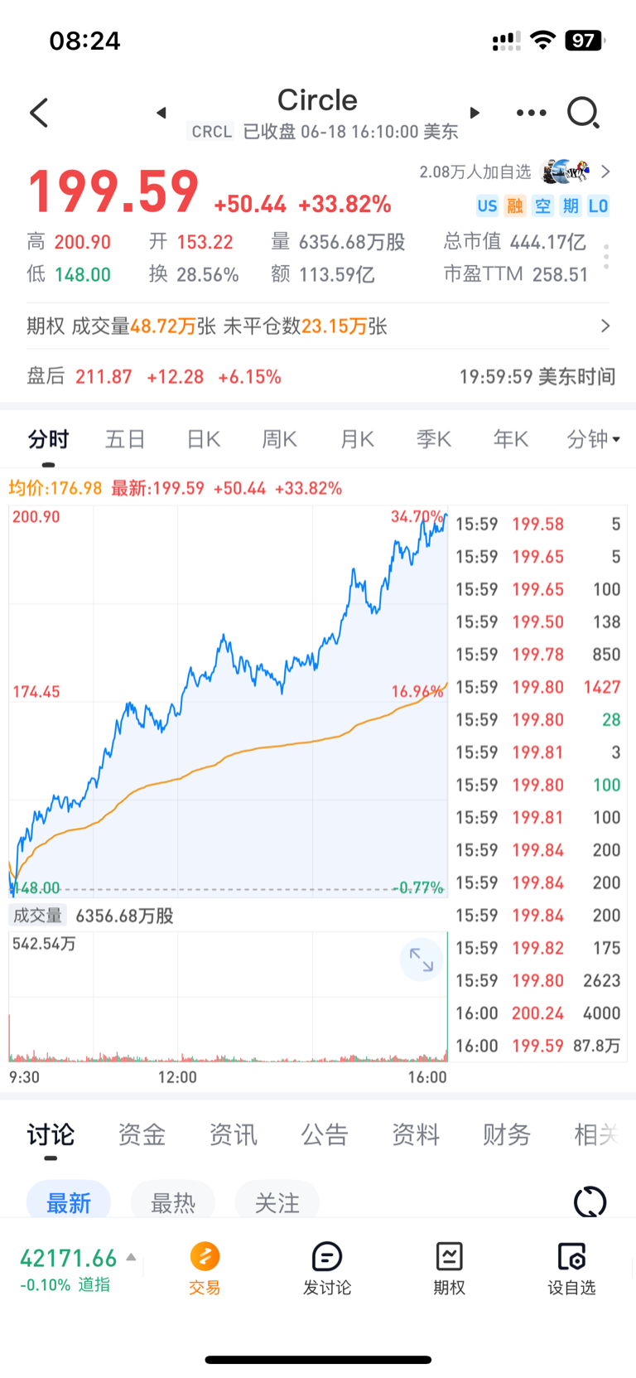Open the 财务 financials tab

coord(506,1134)
